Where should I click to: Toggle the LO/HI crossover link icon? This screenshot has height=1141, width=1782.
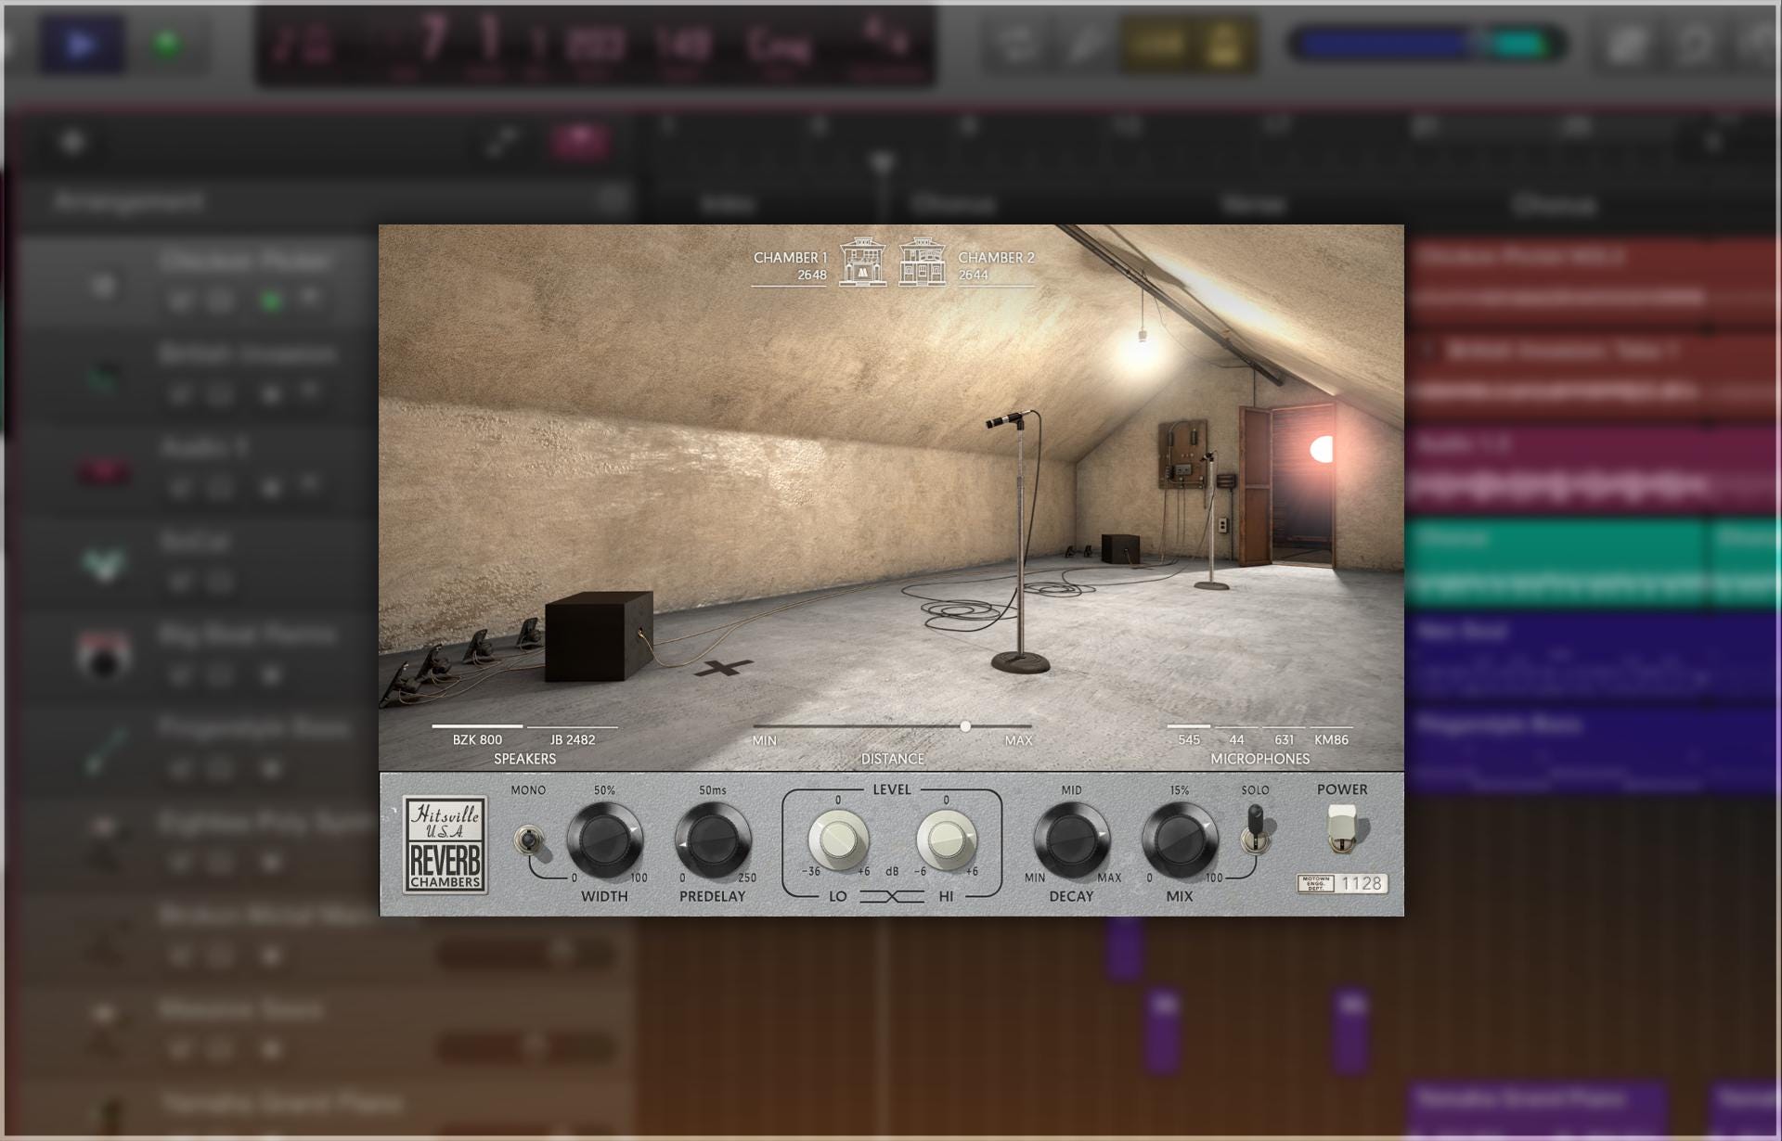(892, 897)
